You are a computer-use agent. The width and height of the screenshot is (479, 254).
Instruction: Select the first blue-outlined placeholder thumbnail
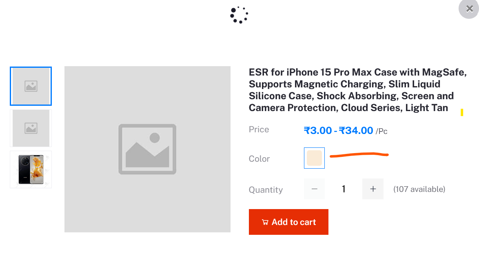31,86
